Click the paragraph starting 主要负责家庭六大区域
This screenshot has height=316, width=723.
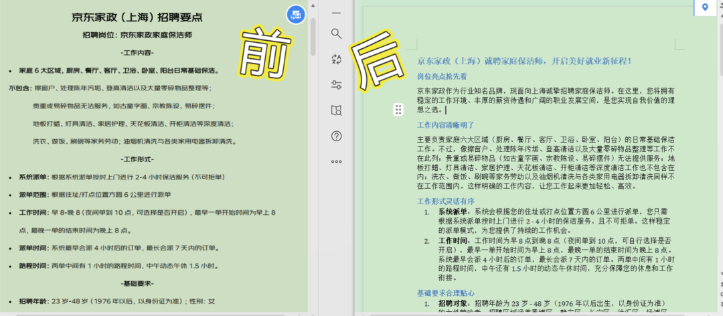point(546,163)
